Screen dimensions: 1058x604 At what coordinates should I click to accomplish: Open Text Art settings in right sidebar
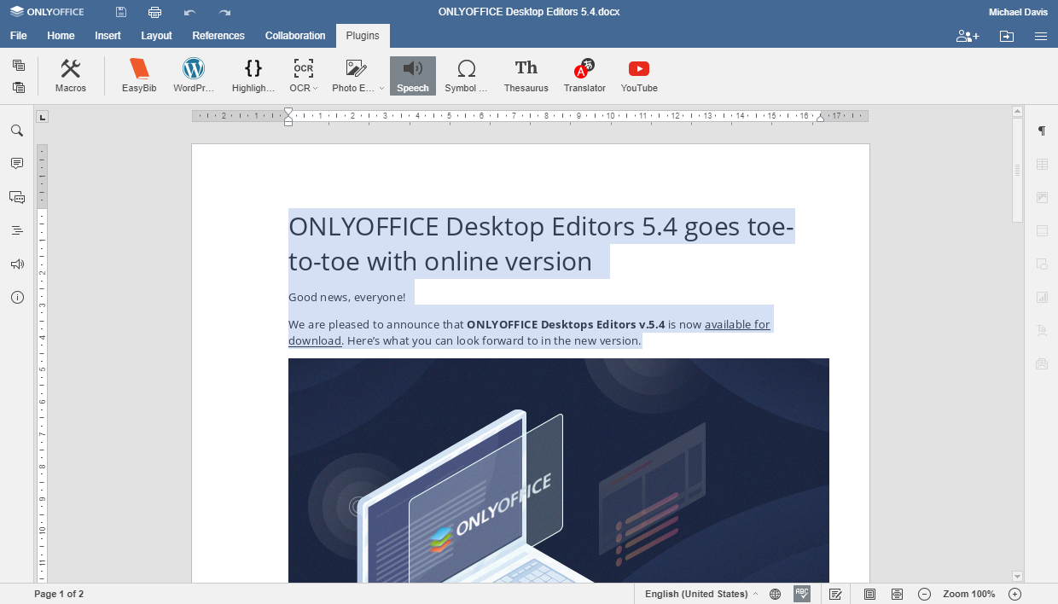pyautogui.click(x=1042, y=330)
